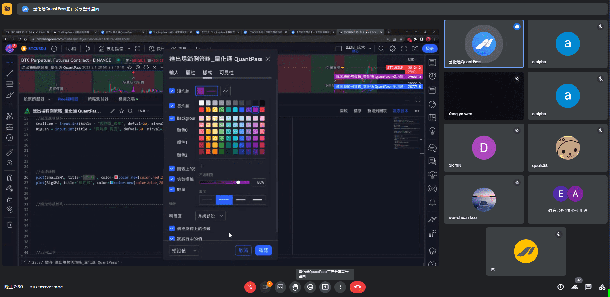Leave the call with red hang-up button
This screenshot has height=297, width=610.
click(x=358, y=287)
